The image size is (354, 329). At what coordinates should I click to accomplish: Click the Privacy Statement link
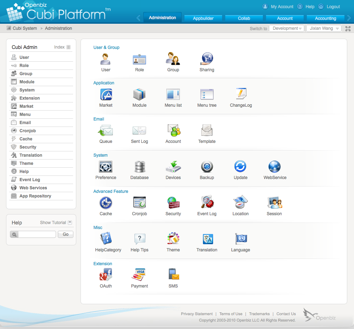pos(197,314)
